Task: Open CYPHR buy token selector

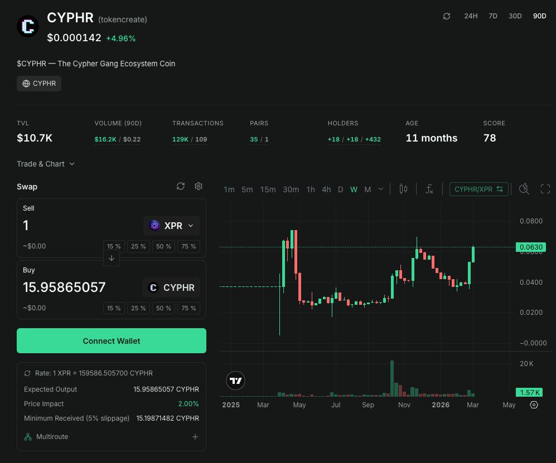Action: pos(171,287)
